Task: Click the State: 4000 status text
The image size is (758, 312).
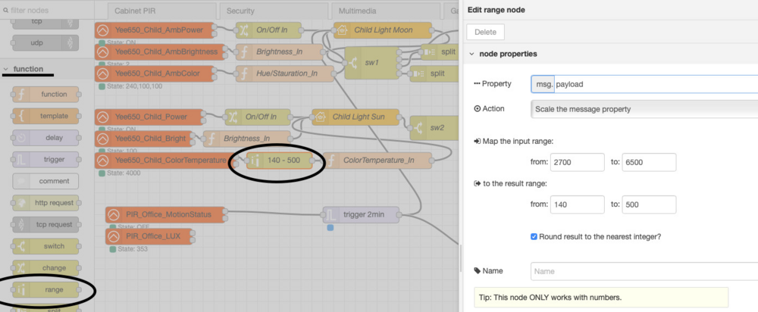Action: (123, 173)
